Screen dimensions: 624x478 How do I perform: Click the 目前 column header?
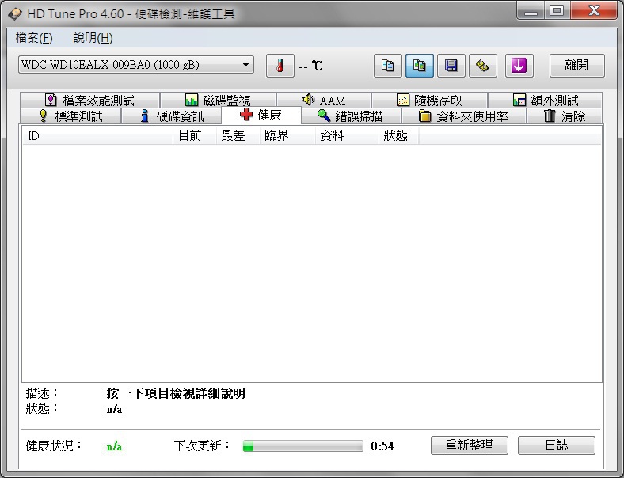point(195,136)
